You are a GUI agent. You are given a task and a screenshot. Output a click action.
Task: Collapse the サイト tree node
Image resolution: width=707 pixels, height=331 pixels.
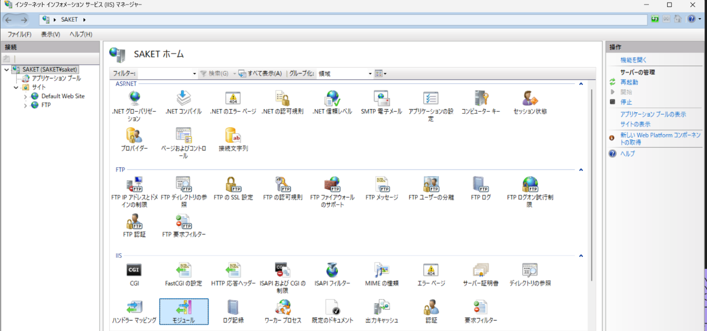pyautogui.click(x=16, y=87)
